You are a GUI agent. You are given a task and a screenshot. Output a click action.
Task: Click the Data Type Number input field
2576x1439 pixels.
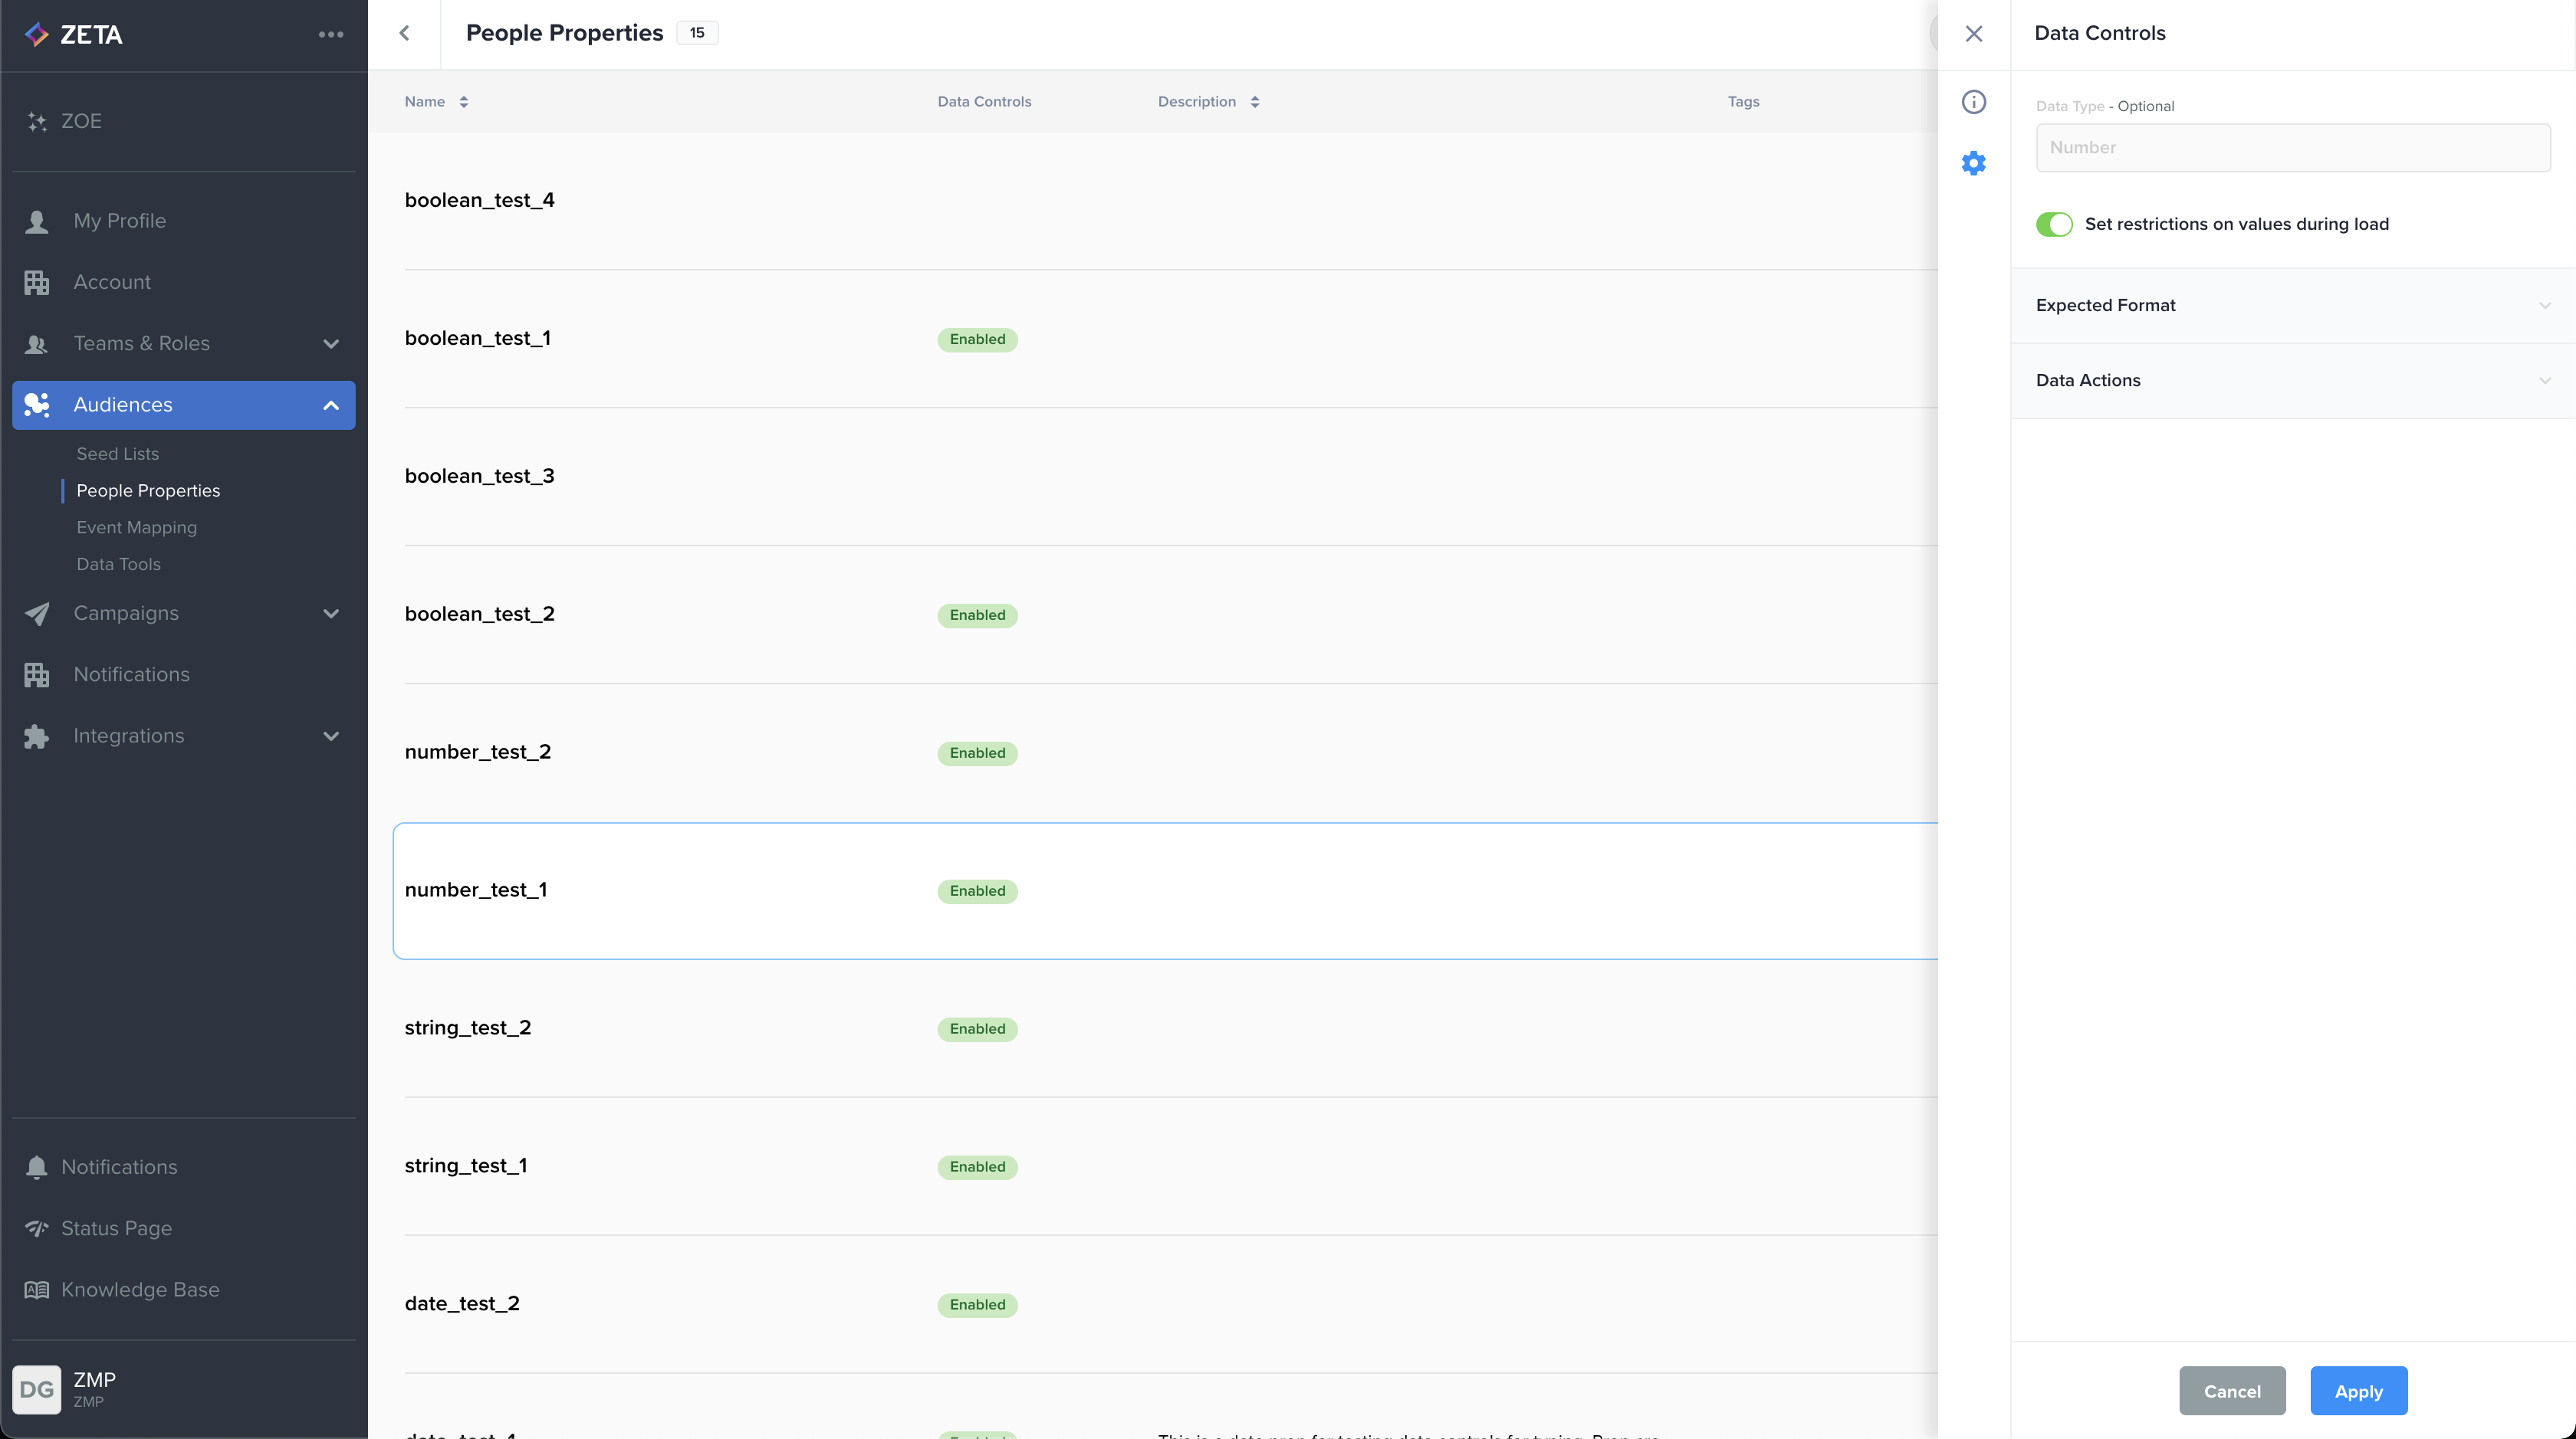[2292, 148]
